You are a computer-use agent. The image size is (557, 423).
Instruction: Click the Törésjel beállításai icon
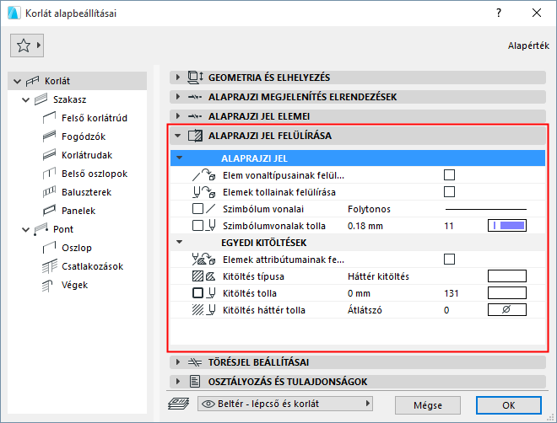195,362
